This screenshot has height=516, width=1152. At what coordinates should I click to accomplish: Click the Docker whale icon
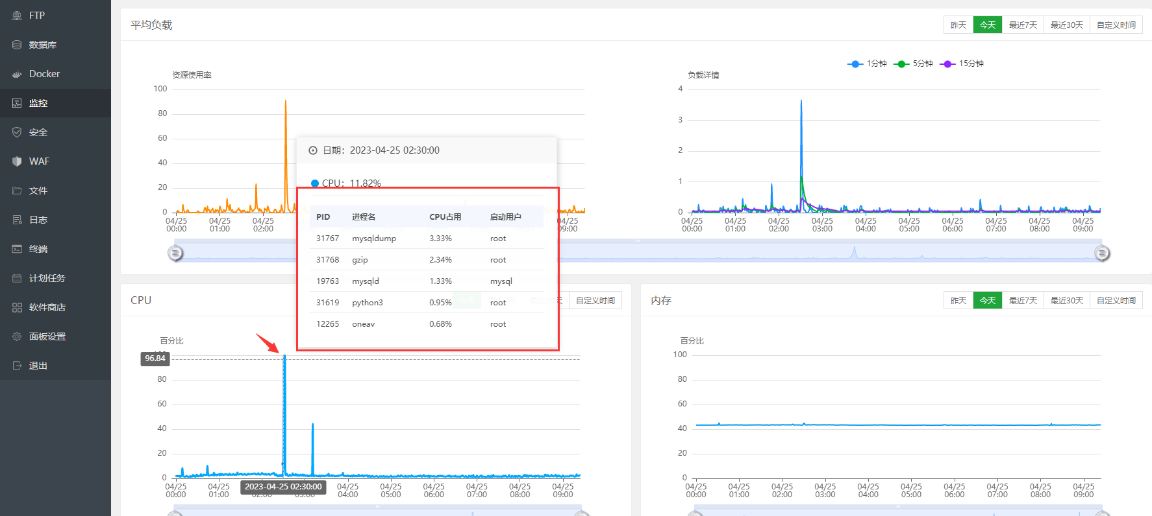17,74
